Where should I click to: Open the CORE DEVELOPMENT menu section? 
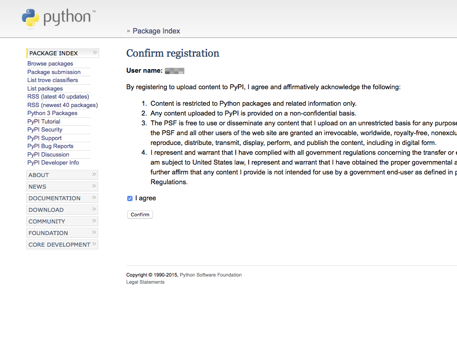(x=59, y=244)
